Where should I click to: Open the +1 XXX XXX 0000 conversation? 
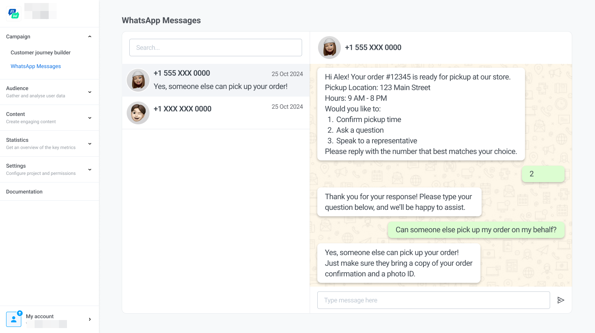pyautogui.click(x=216, y=113)
